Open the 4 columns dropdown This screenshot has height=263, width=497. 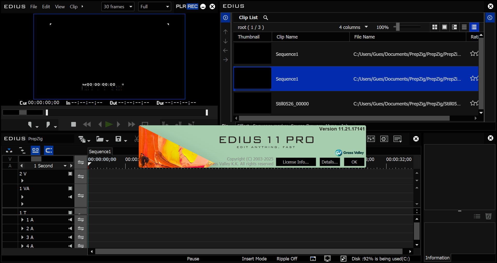pos(353,27)
